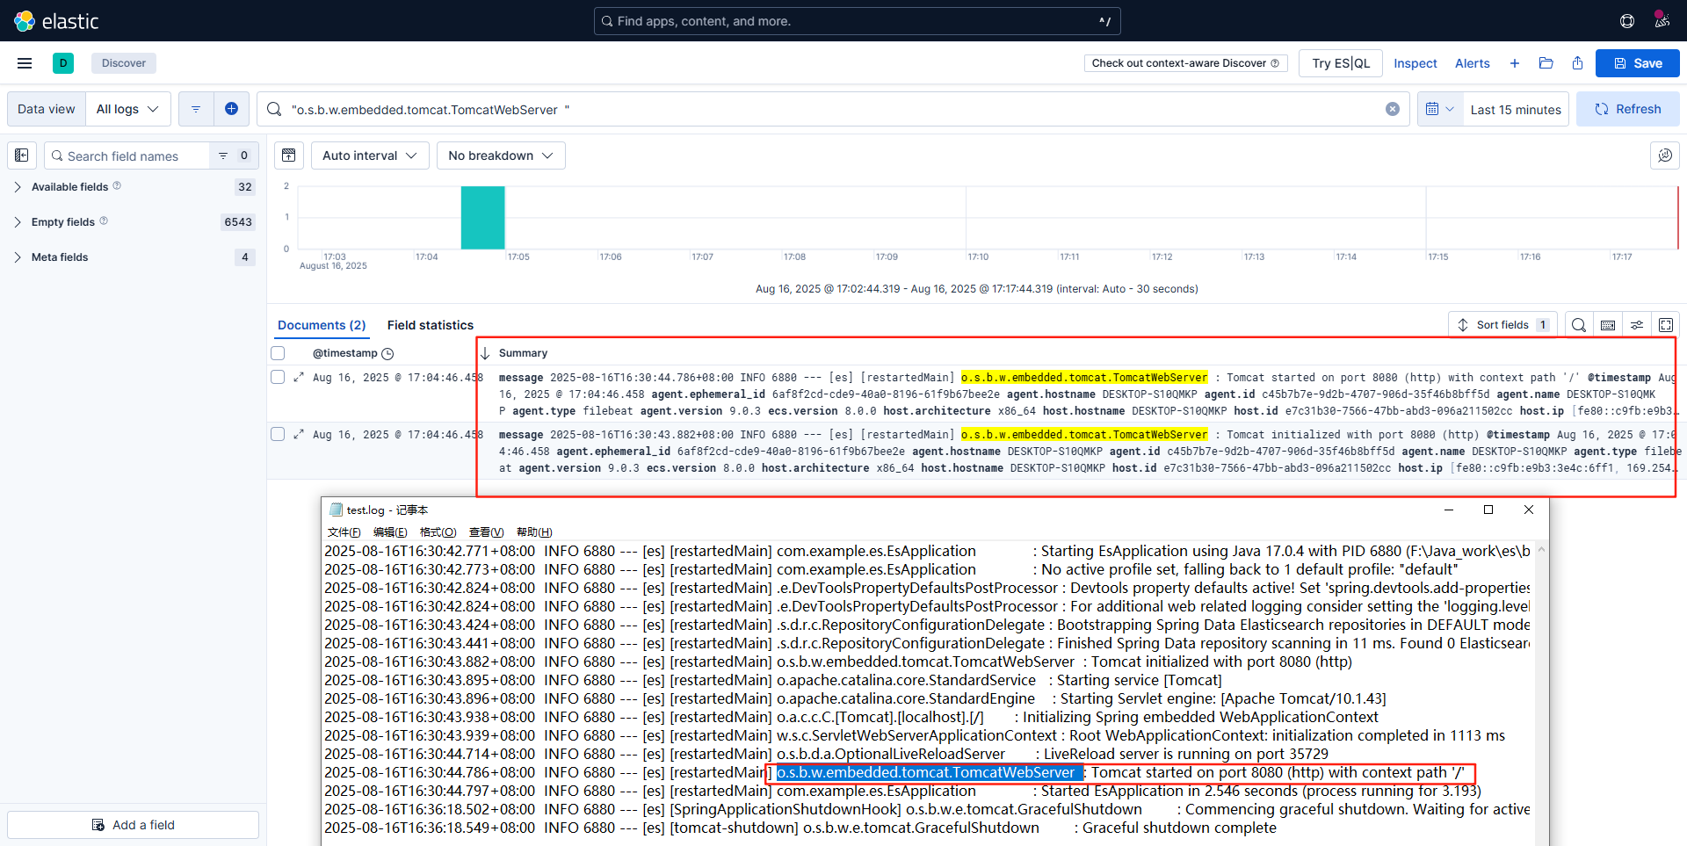Toggle the field list sidebar icon

pyautogui.click(x=22, y=155)
